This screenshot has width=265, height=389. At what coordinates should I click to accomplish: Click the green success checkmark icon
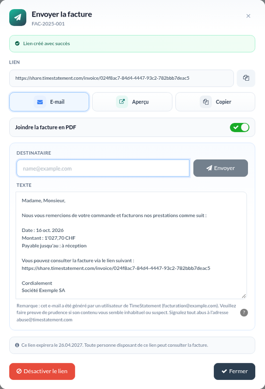pyautogui.click(x=17, y=43)
